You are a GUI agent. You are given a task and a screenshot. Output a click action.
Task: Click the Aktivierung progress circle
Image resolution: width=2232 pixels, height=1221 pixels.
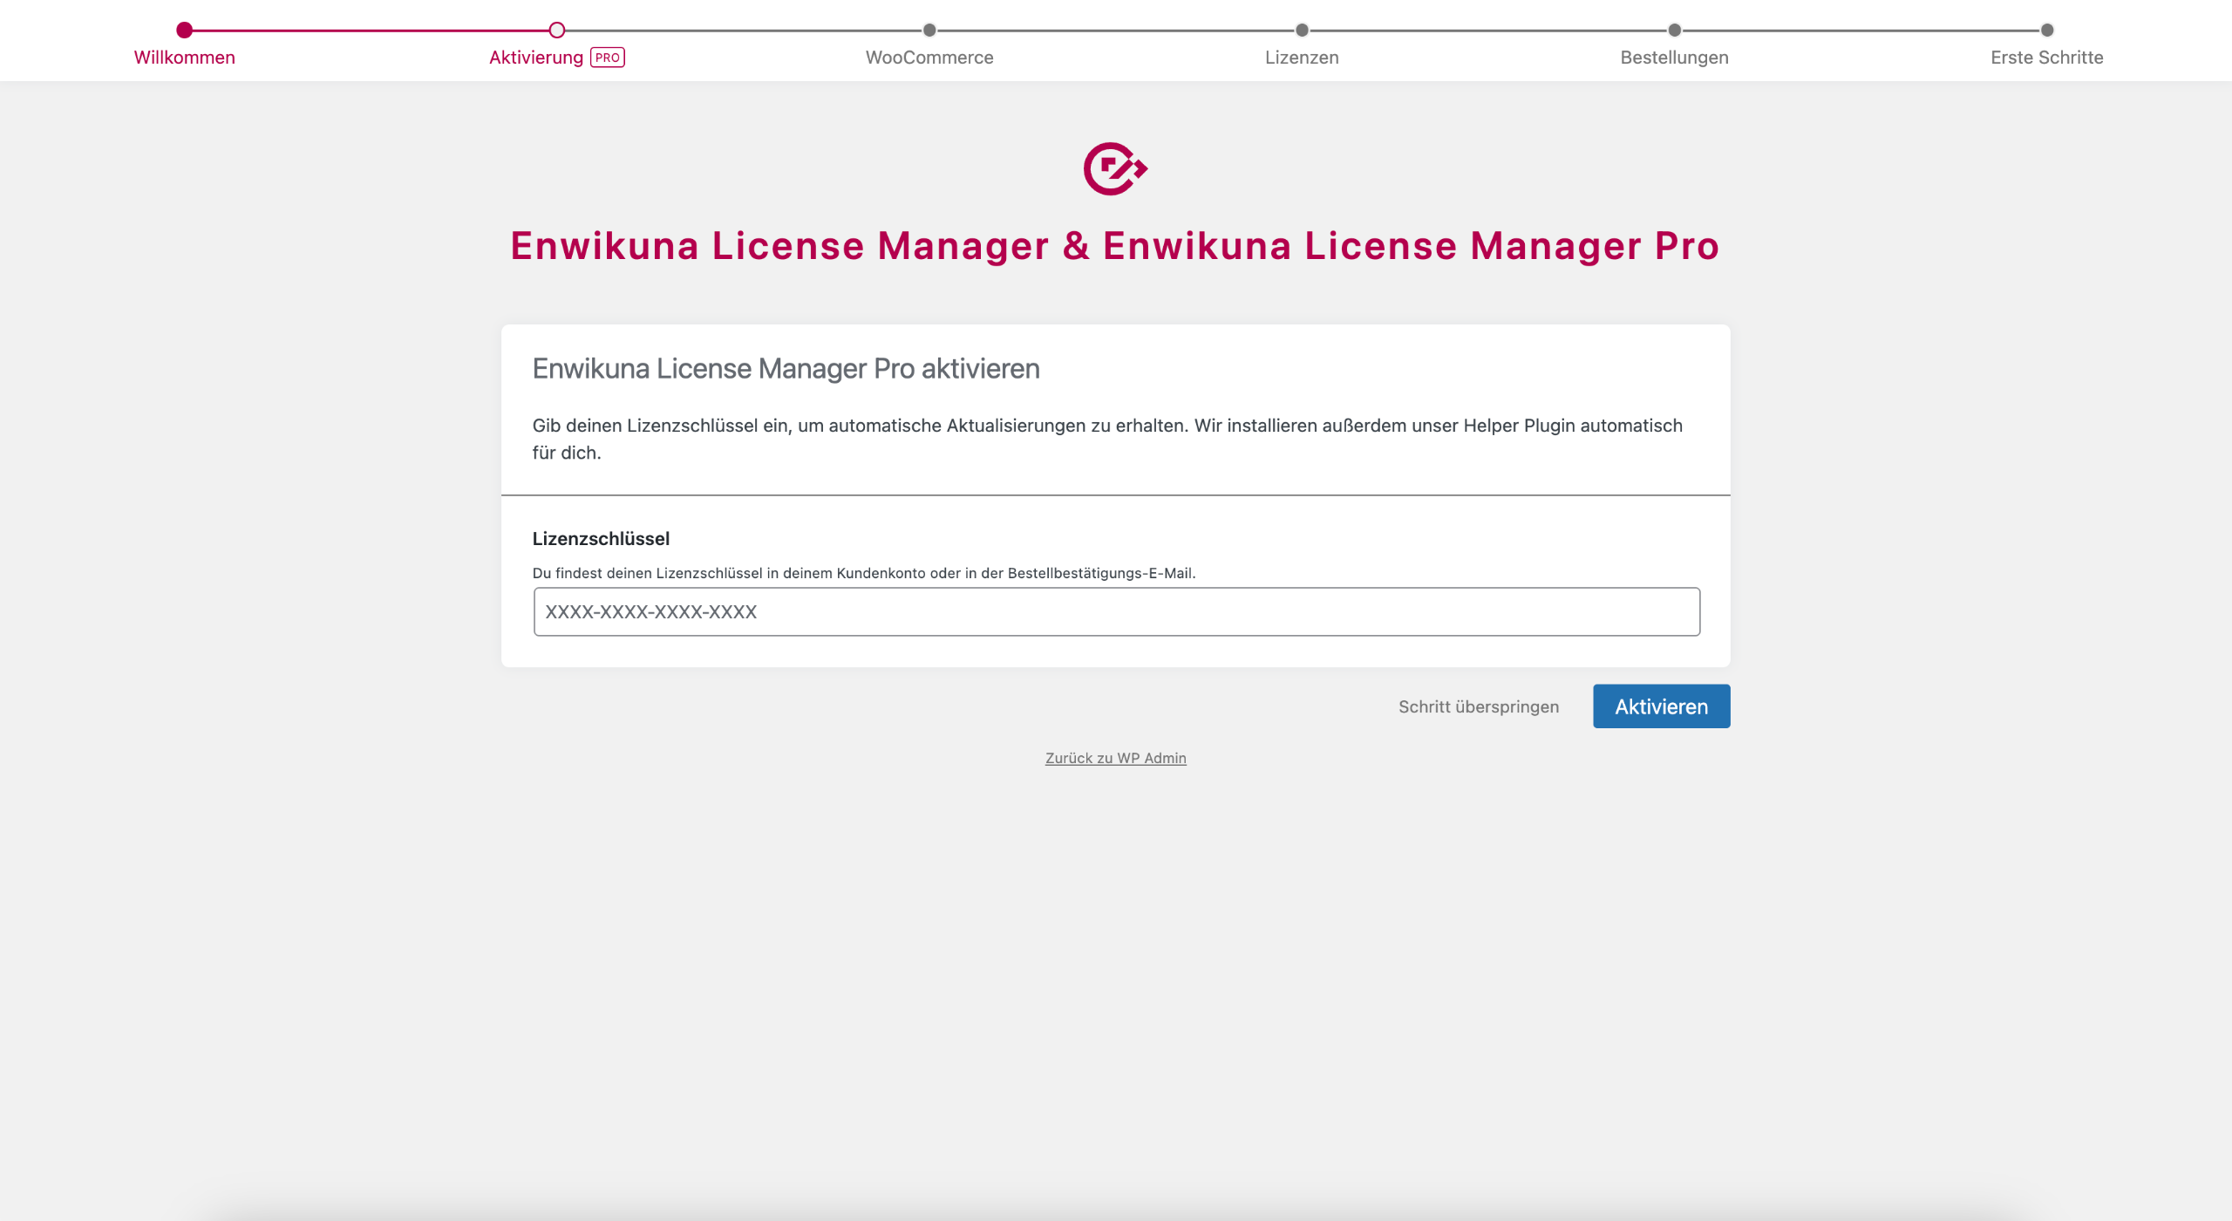tap(557, 31)
